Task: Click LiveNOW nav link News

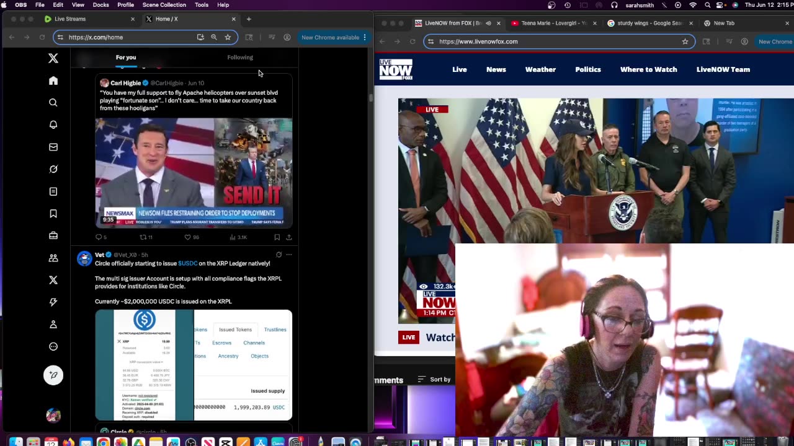Action: (496, 69)
